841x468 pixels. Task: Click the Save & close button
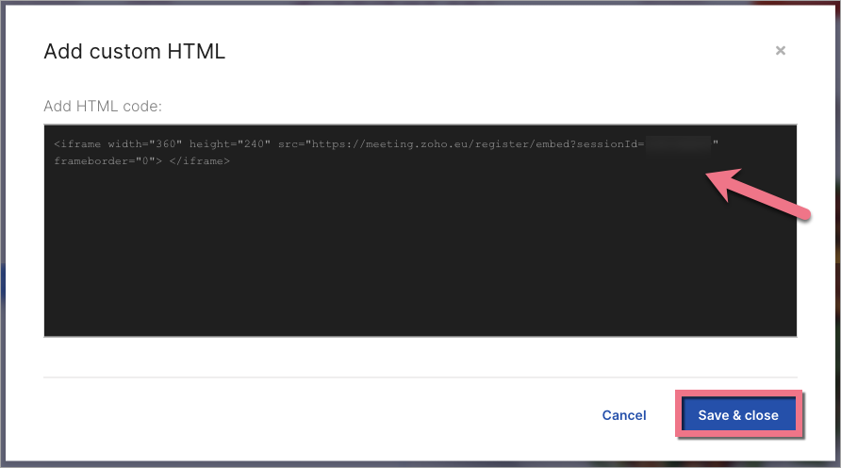pyautogui.click(x=738, y=415)
